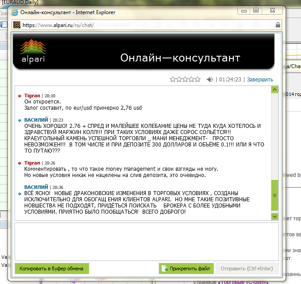Viewport: 301px width, 284px height.
Task: Click the Tigran name at 20:26
Action: click(x=32, y=163)
